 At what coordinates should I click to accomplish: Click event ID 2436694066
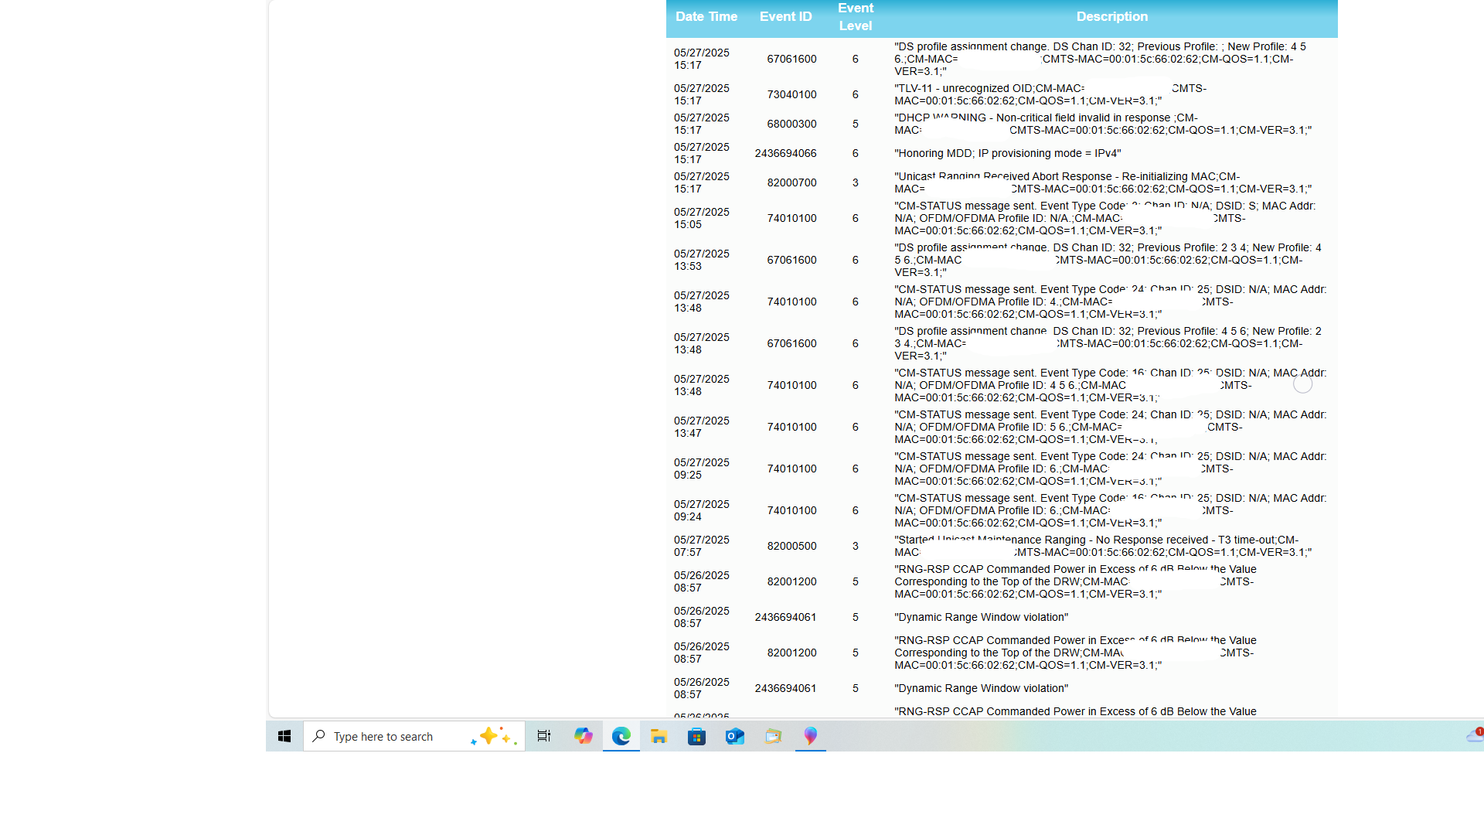786,153
